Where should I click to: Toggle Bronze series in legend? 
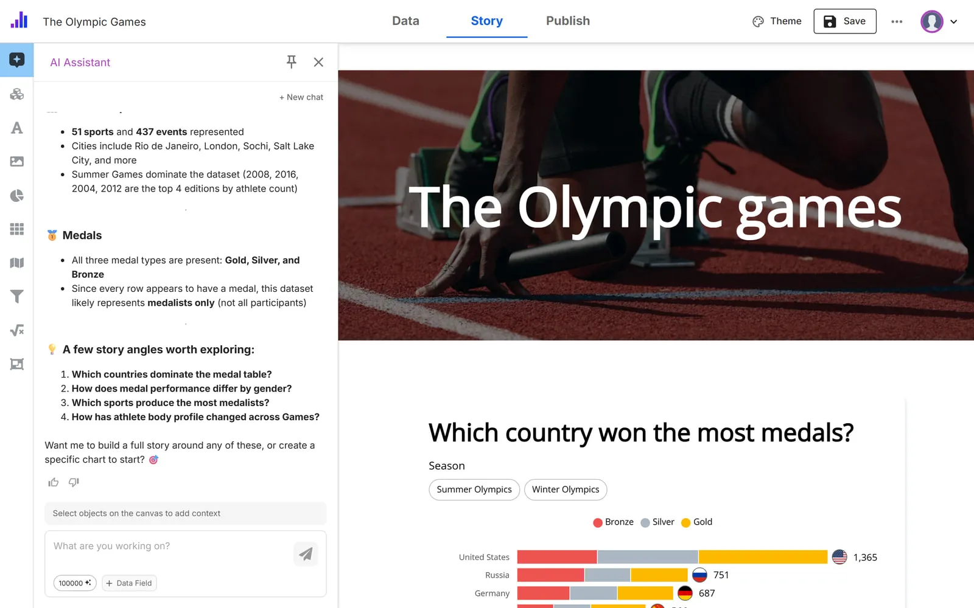click(x=613, y=522)
